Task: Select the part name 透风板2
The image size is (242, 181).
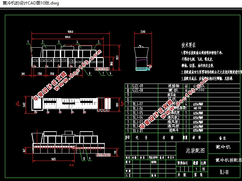Action: [x=173, y=117]
